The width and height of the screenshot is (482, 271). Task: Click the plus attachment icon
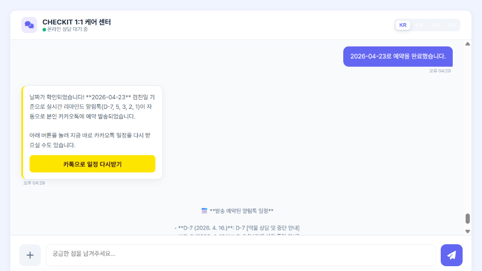click(x=30, y=255)
